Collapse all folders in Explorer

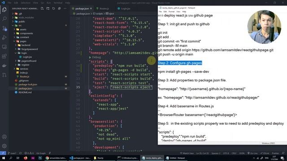(x=59, y=8)
